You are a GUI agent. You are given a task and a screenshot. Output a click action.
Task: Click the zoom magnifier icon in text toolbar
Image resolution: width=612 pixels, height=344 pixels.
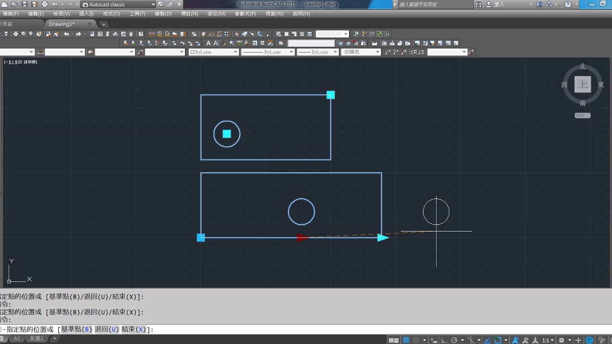pyautogui.click(x=232, y=43)
